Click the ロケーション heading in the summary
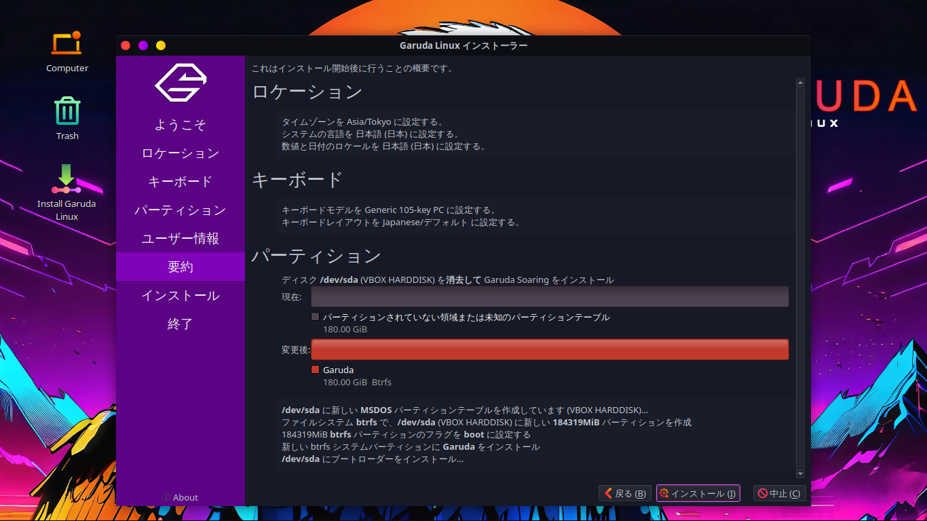The image size is (927, 521). [x=307, y=92]
